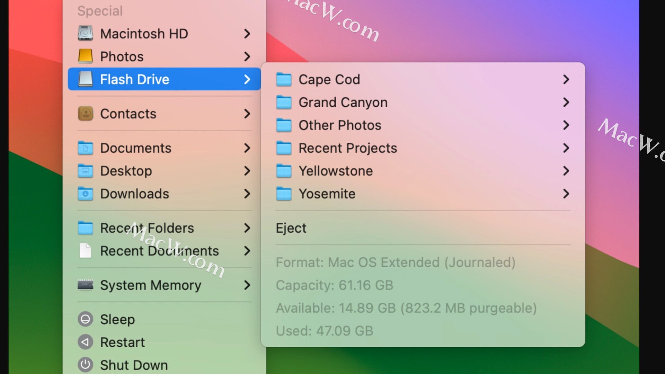Screen dimensions: 665x374
Task: Click the Capacity: 61.16 GB text
Action: [x=335, y=285]
